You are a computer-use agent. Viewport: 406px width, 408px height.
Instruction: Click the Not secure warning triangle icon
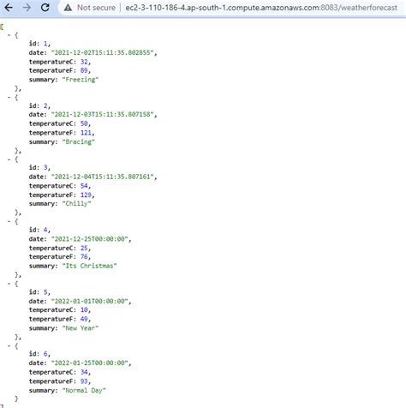point(68,8)
